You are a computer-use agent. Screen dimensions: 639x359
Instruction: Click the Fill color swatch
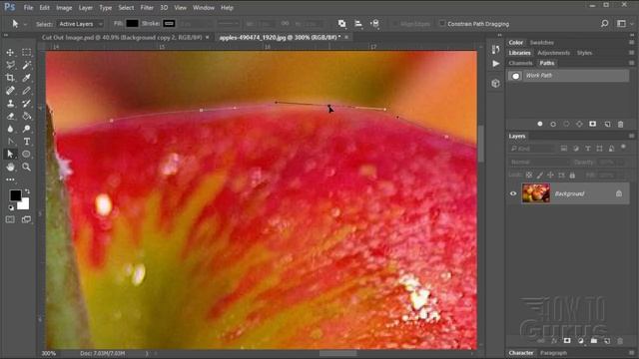click(132, 24)
